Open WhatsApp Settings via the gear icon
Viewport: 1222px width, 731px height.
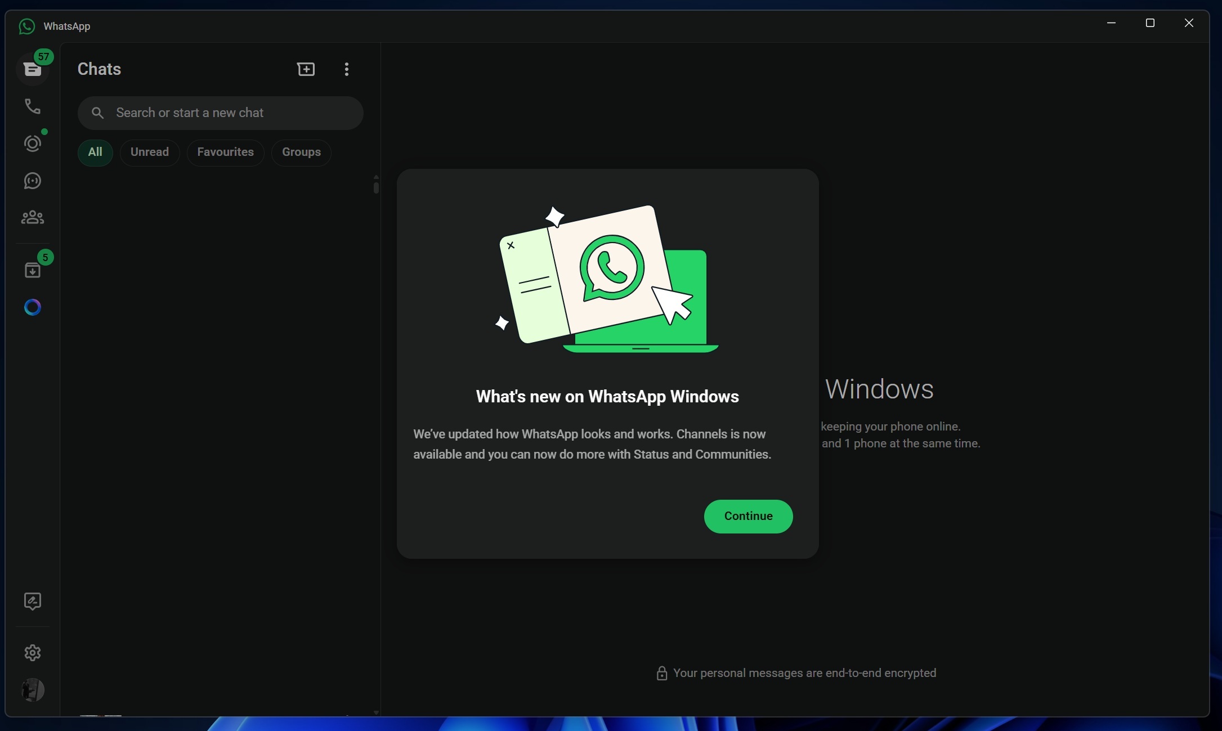33,652
